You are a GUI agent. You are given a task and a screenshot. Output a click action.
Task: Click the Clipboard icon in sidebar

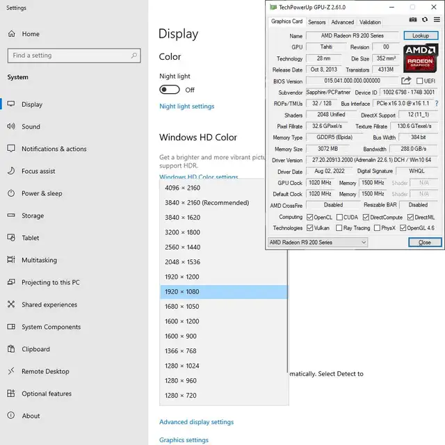tap(11, 349)
